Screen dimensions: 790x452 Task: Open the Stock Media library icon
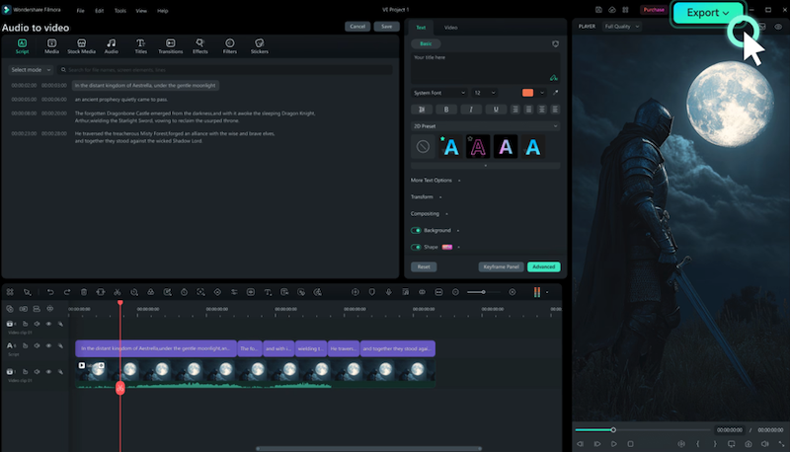point(81,44)
